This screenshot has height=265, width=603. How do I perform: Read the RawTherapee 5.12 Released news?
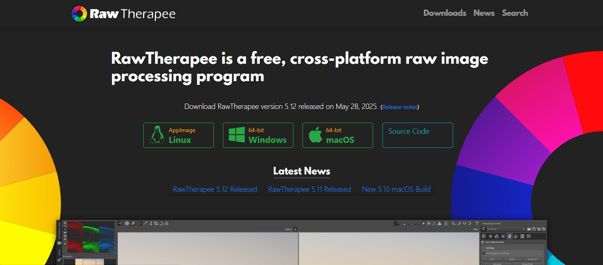click(215, 189)
